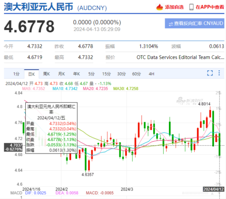This screenshot has height=199, width=226.
Task: Click the flame icon beside 添加自选
Action: (159, 7)
